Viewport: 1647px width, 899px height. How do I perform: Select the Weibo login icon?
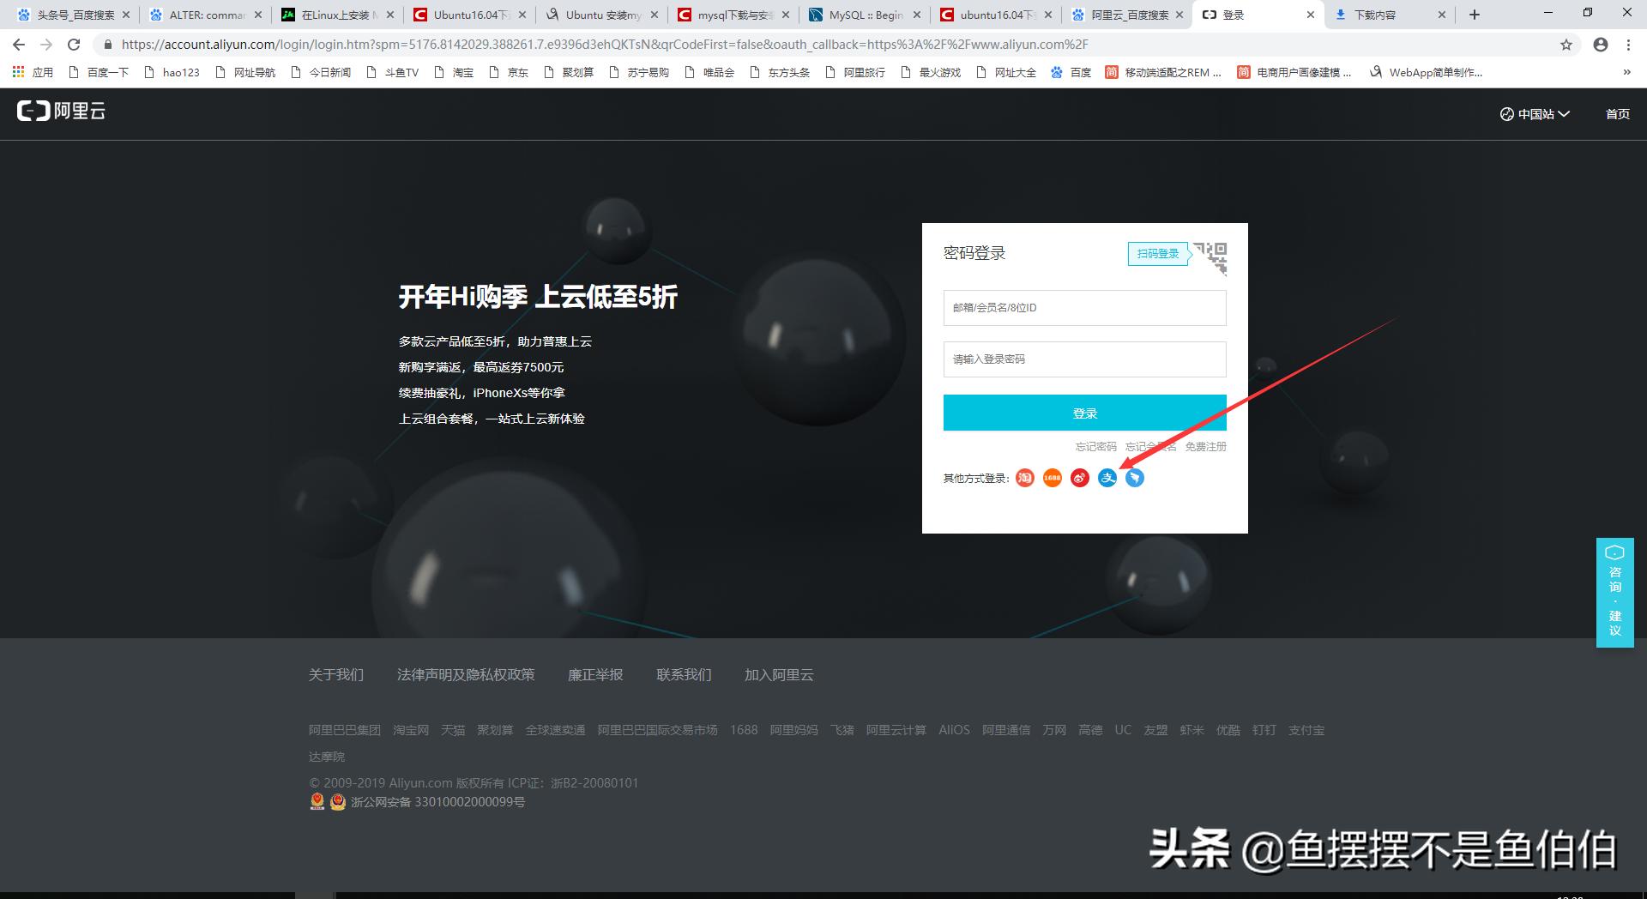coord(1079,478)
